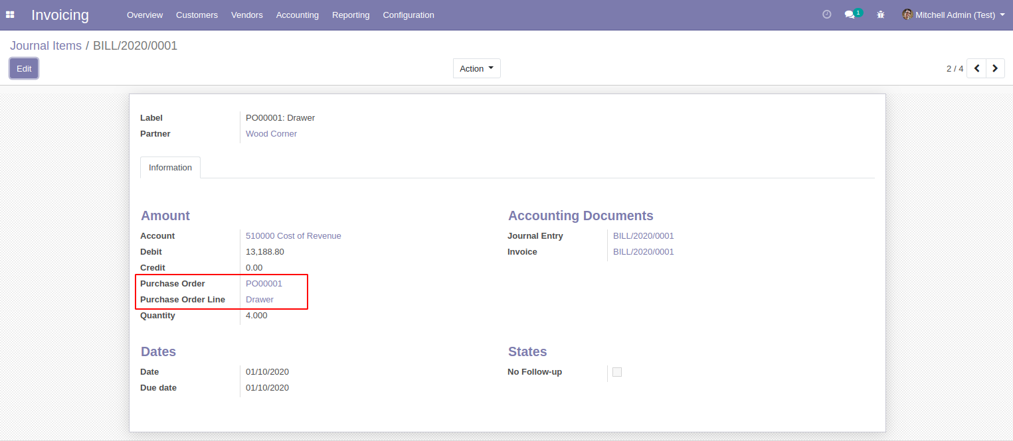Select the Information tab
The image size is (1013, 441).
tap(169, 167)
